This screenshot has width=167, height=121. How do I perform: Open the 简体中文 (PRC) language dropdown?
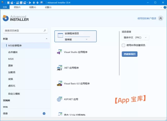[x=135, y=38]
